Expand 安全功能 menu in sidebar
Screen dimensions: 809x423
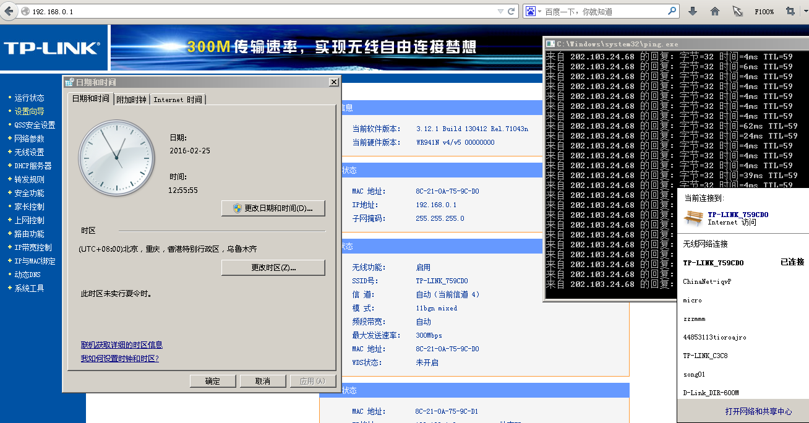click(30, 193)
